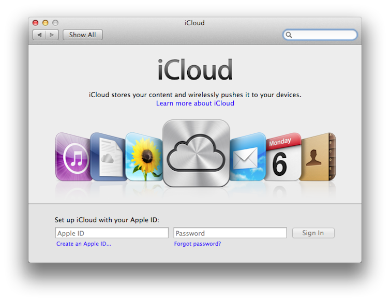Click the search field in the toolbar
Image resolution: width=390 pixels, height=302 pixels.
pos(324,35)
